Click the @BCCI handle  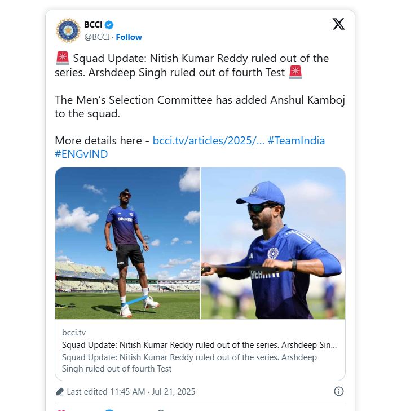[97, 37]
